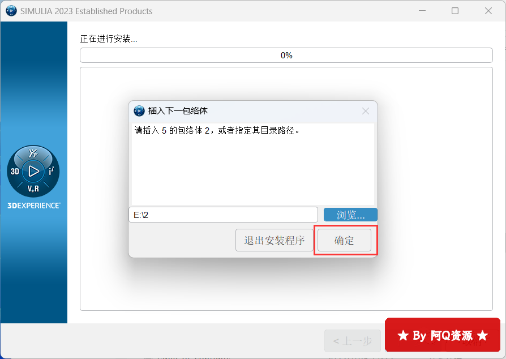Click the icon beside 插入下一包络体 dialog title
This screenshot has height=359, width=506.
point(139,111)
